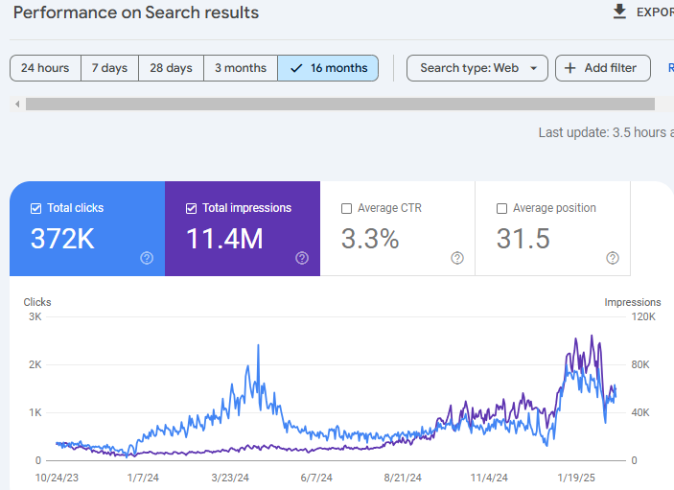Click the plus icon in Add filter

point(570,68)
